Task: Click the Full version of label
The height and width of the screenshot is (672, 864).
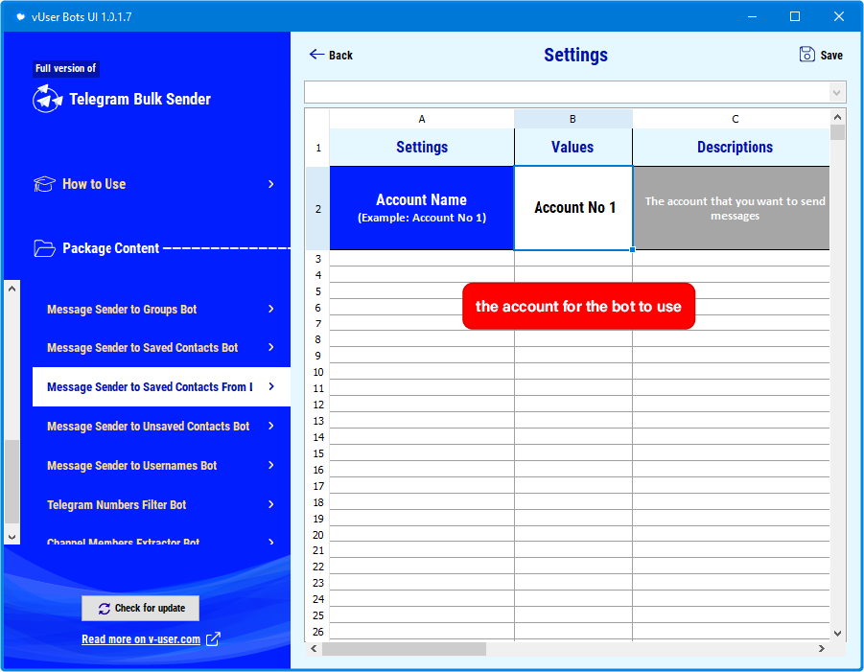Action: [x=65, y=68]
